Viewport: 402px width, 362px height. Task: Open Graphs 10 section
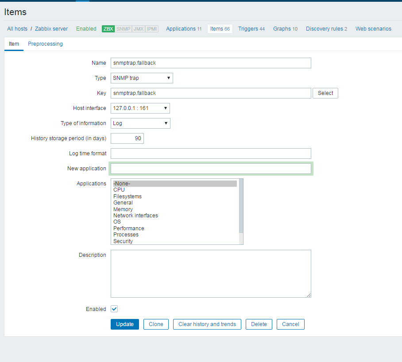point(286,29)
